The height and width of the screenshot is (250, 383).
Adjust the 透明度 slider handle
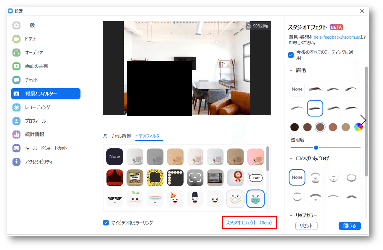point(316,147)
